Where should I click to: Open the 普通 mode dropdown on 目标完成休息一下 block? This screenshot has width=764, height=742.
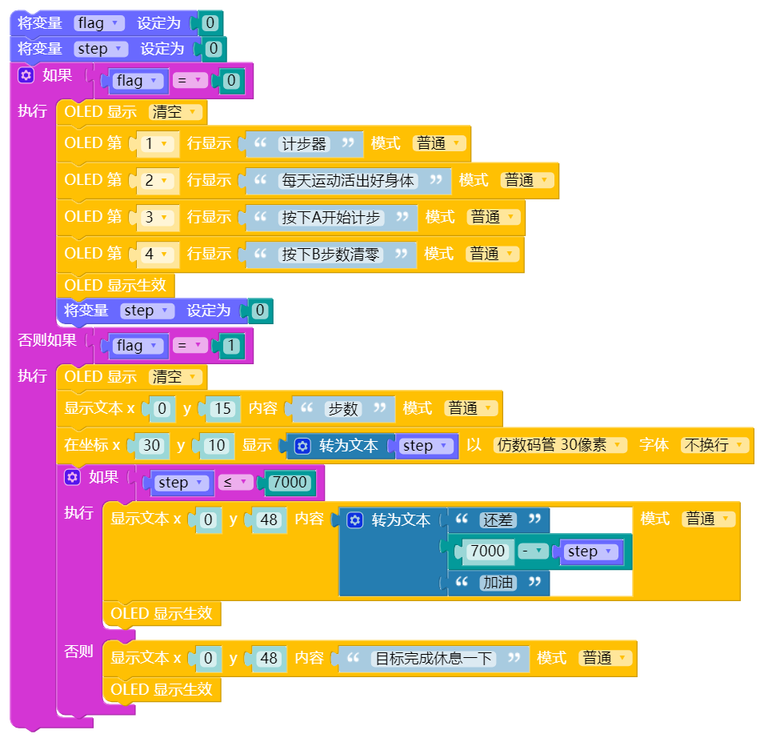[x=605, y=658]
